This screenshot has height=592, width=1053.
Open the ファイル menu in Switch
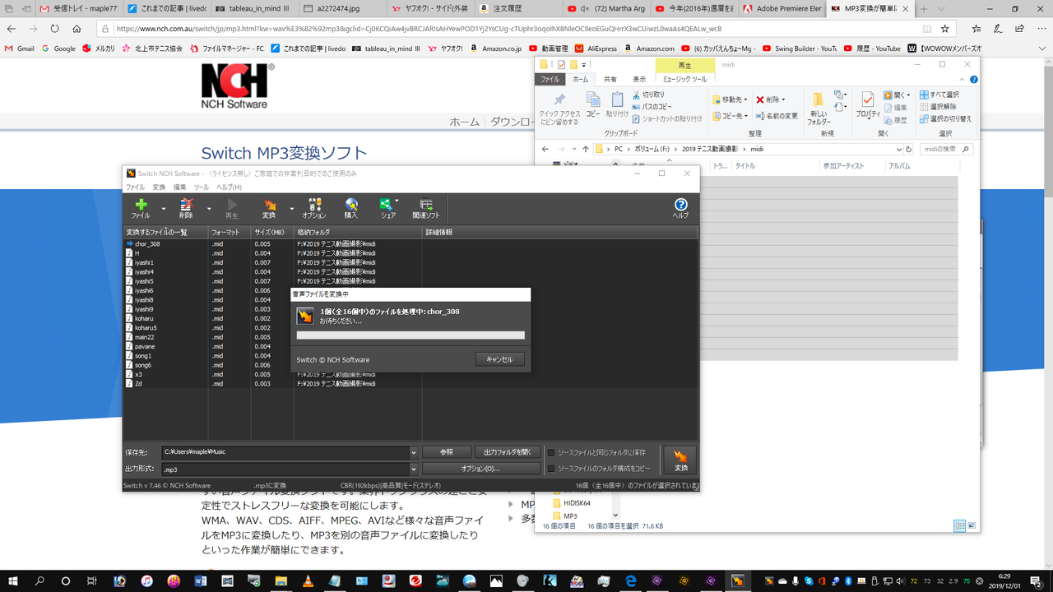click(x=134, y=187)
